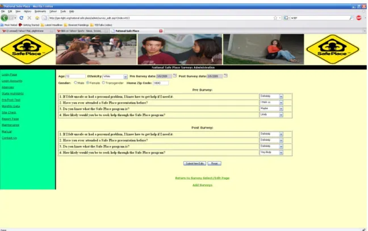The image size is (368, 231).
Task: Open the Edit menu
Action: pos(10,11)
